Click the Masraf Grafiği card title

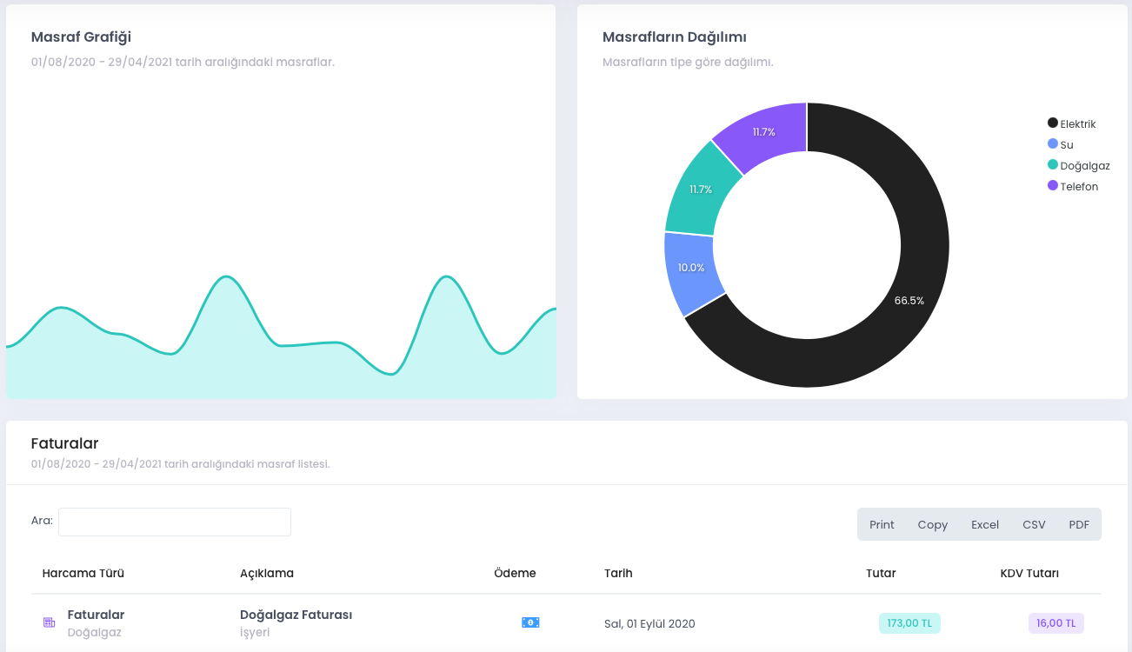81,37
